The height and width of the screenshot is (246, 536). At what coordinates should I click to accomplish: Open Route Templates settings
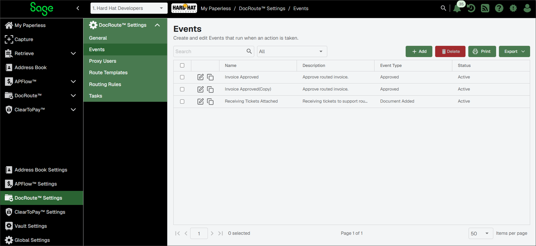pos(125,73)
